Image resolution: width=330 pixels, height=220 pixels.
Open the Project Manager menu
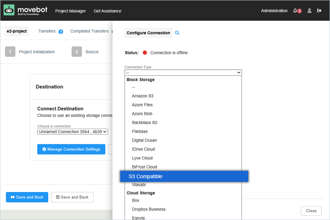tap(70, 11)
